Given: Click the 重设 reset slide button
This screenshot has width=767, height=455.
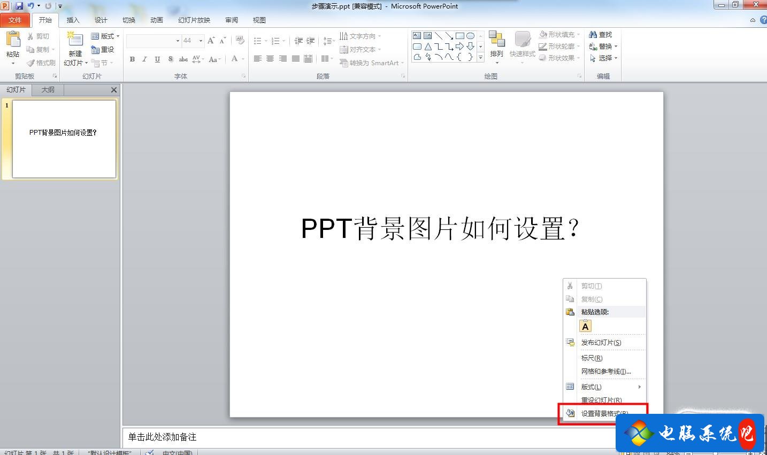Looking at the screenshot, I should point(103,49).
